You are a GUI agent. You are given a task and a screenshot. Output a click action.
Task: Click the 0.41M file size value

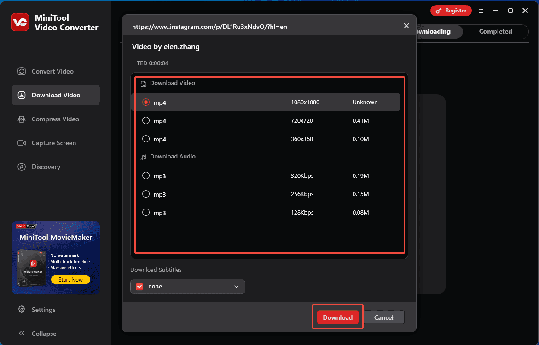click(x=360, y=121)
